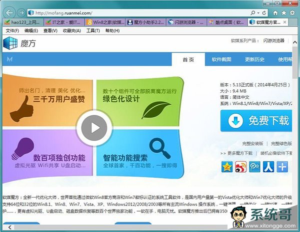Open browser settings gear icon

pos(292,13)
